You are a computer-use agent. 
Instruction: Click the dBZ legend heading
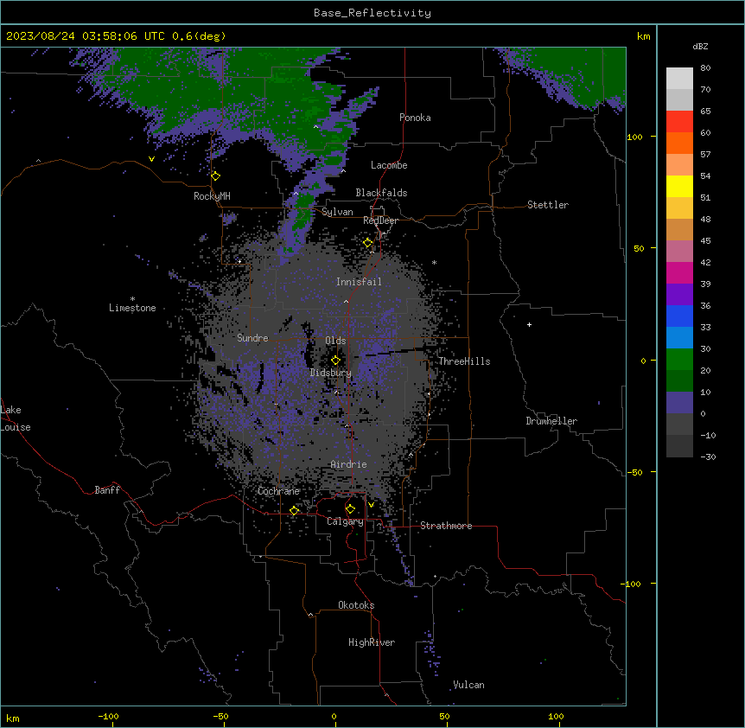click(700, 47)
